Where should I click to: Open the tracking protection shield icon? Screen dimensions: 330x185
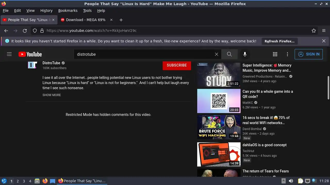tap(35, 31)
